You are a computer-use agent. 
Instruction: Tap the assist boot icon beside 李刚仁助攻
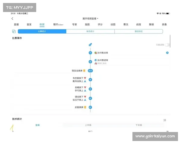[96, 63]
